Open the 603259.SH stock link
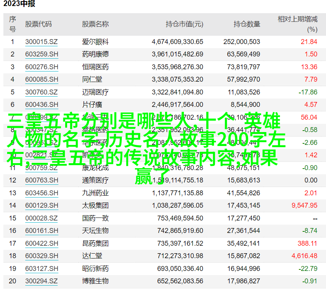The width and height of the screenshot is (326, 292). [x=41, y=55]
